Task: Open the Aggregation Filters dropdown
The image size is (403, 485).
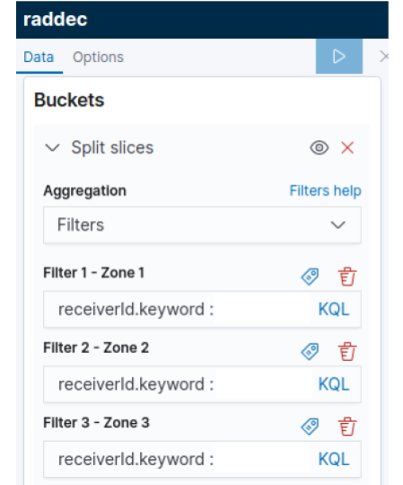Action: coord(202,225)
